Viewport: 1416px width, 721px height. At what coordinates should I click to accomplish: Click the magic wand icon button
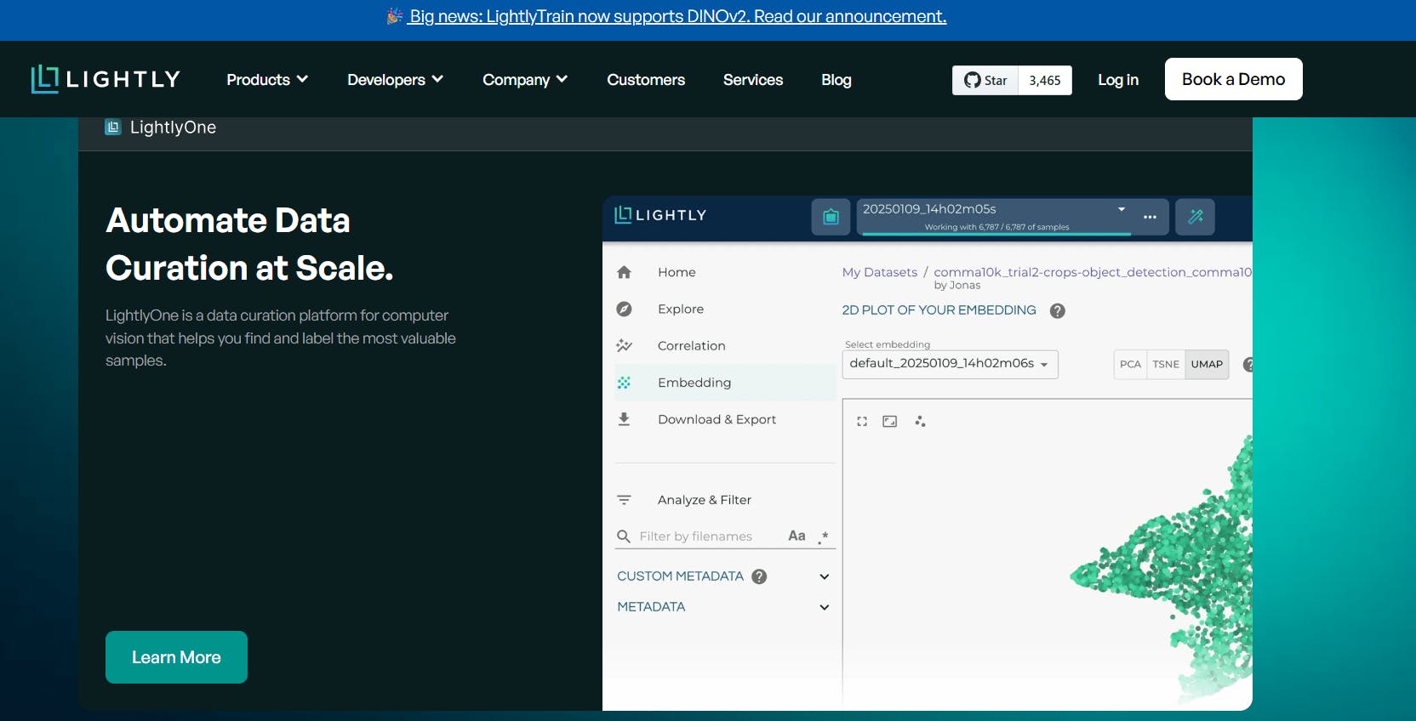[1196, 217]
